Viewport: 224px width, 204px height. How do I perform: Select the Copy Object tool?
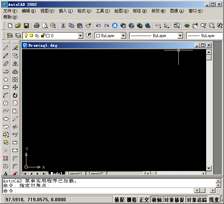pos(15,56)
